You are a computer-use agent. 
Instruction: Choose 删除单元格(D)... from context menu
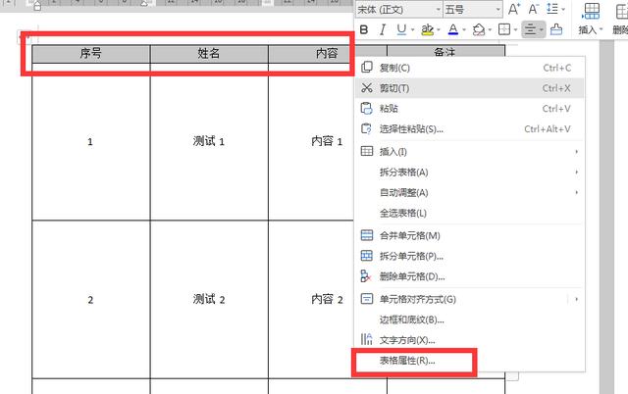(469, 276)
